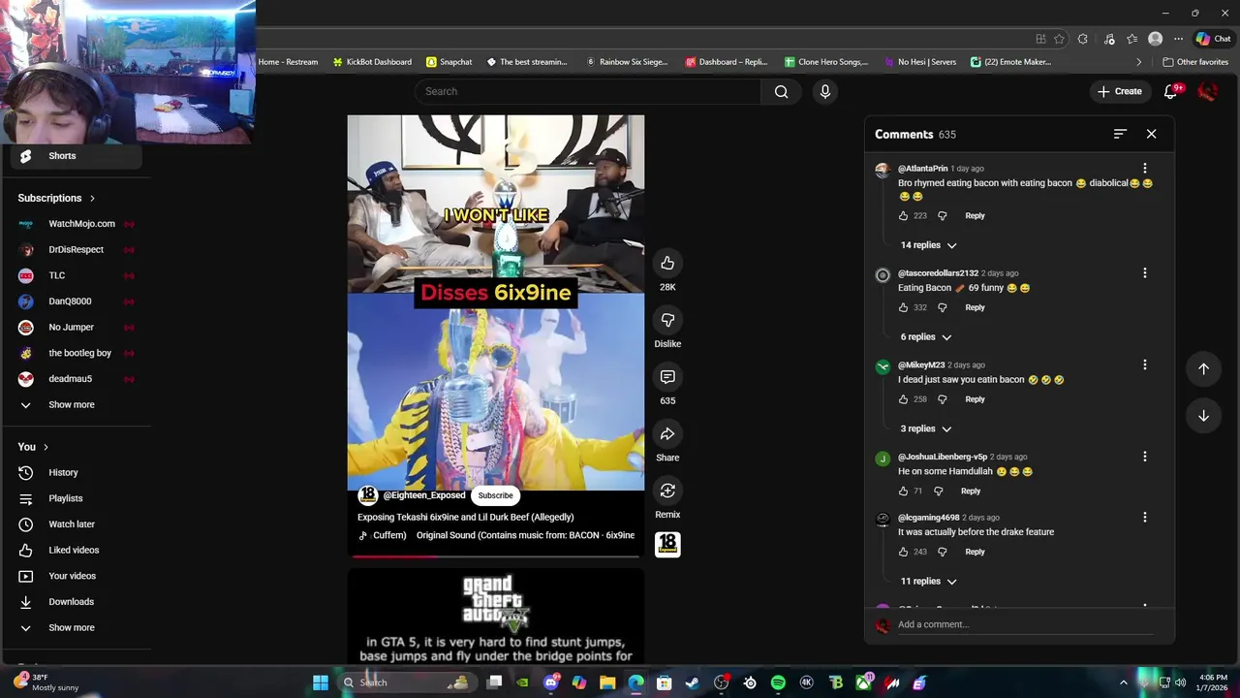Open History in the sidebar
The image size is (1240, 698).
point(76,472)
